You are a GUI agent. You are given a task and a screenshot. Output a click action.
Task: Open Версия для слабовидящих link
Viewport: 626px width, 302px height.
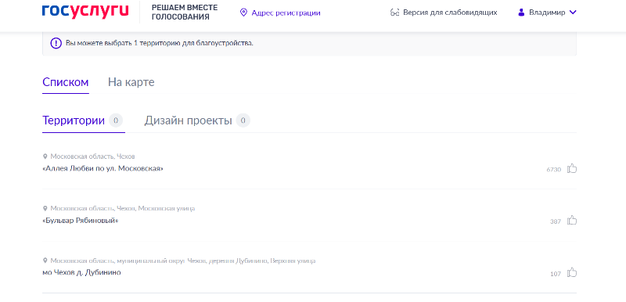(450, 13)
